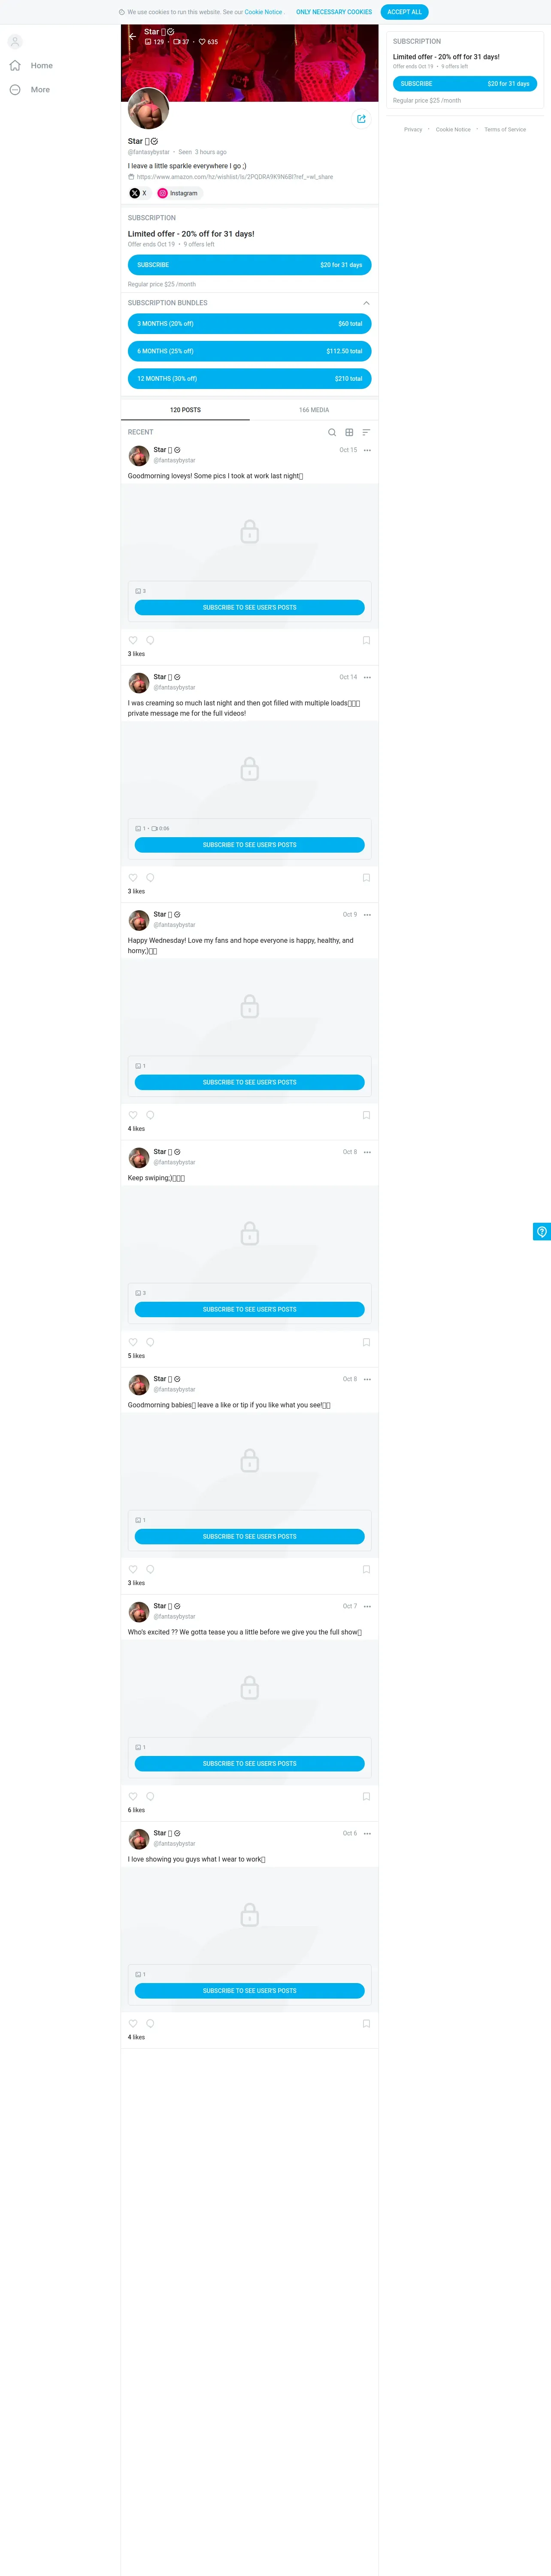The width and height of the screenshot is (551, 2576).
Task: Open the X social link
Action: coord(138,193)
